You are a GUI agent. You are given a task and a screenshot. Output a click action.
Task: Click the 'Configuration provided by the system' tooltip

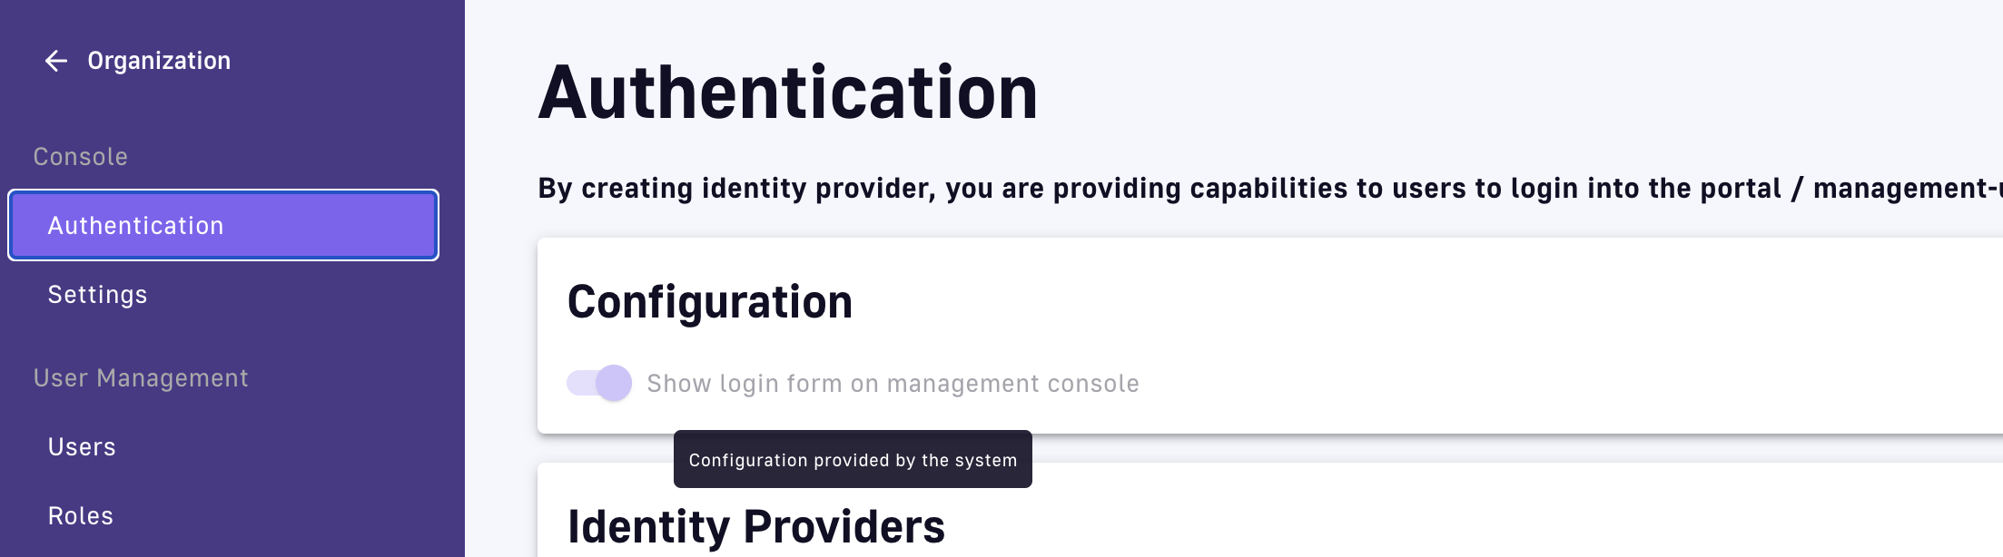pyautogui.click(x=852, y=460)
